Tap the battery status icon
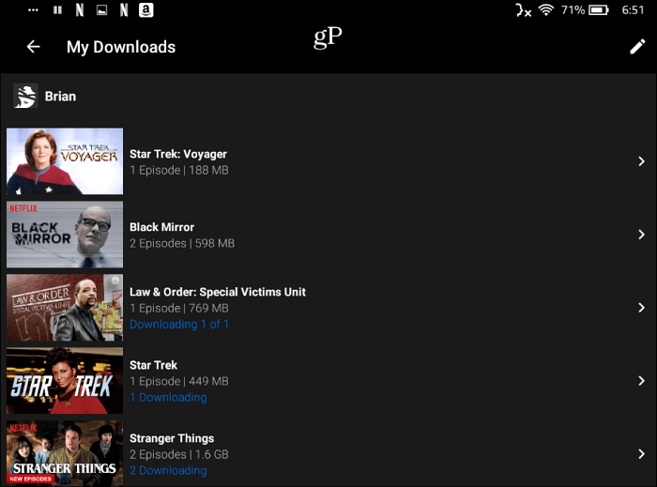This screenshot has width=657, height=487. click(x=599, y=9)
